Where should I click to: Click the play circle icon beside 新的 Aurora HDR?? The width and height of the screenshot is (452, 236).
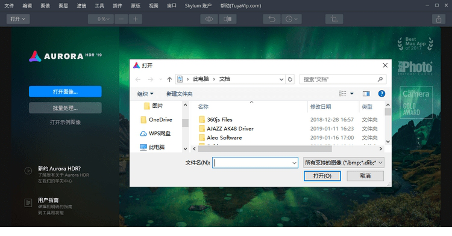point(28,171)
